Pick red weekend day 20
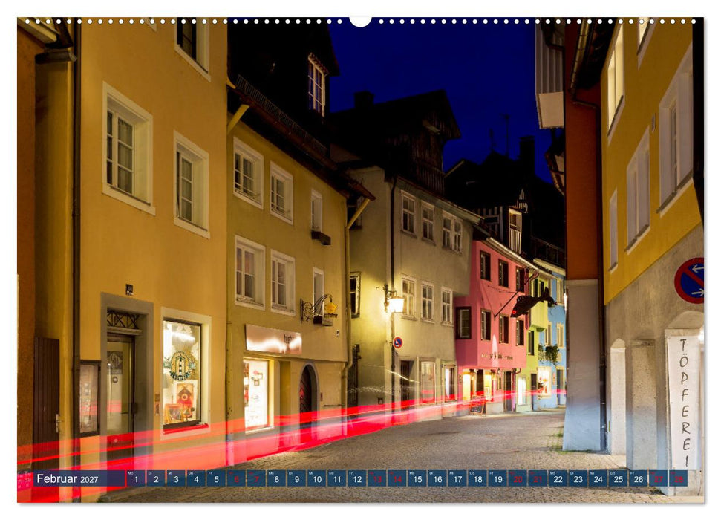 pyautogui.click(x=518, y=478)
